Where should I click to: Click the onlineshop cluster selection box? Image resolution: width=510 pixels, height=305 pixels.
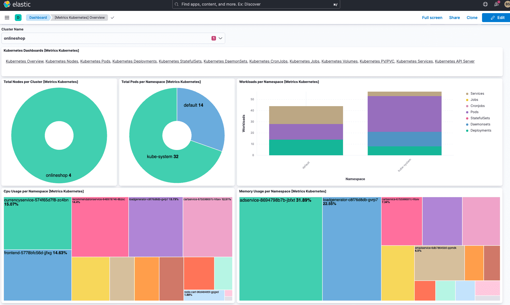point(106,38)
